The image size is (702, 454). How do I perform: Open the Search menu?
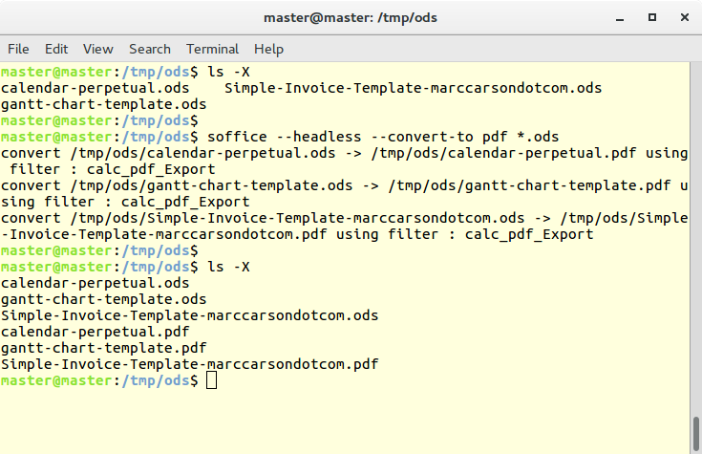[x=150, y=49]
